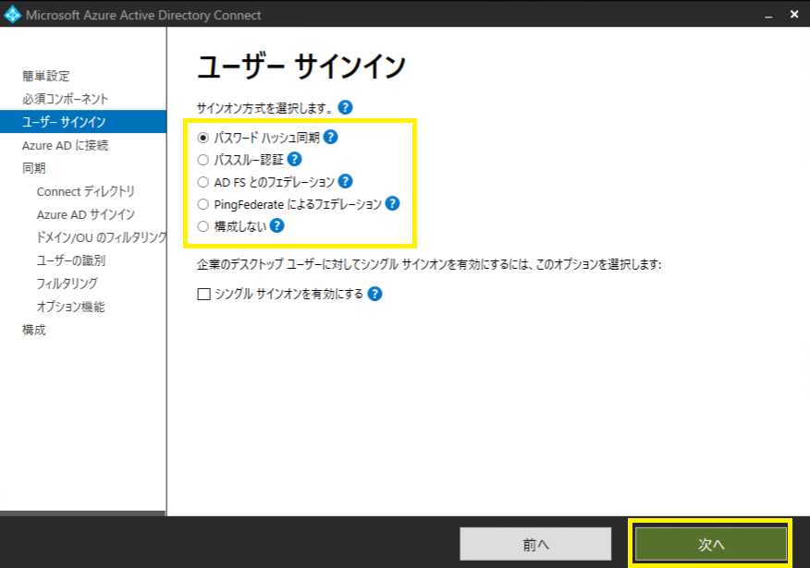The height and width of the screenshot is (568, 810).
Task: Open help icon for シングル サインオンを有効にする
Action: click(374, 294)
